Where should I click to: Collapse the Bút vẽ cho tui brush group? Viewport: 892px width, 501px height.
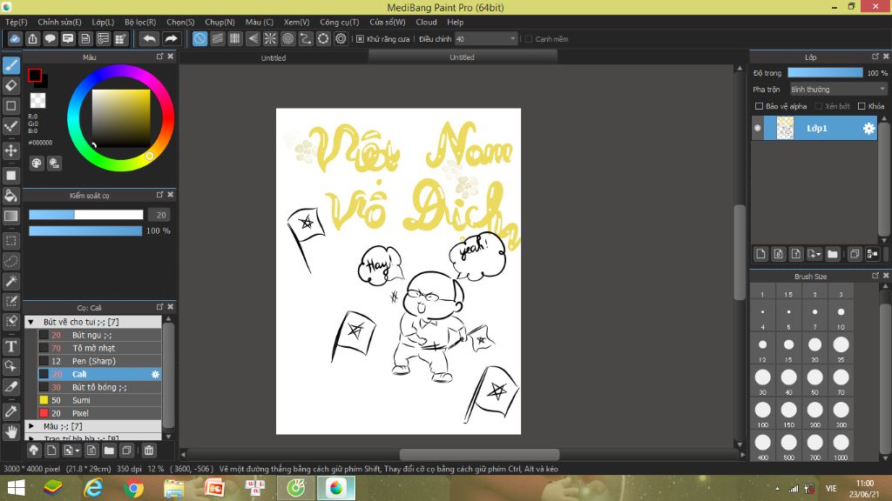[x=31, y=322]
